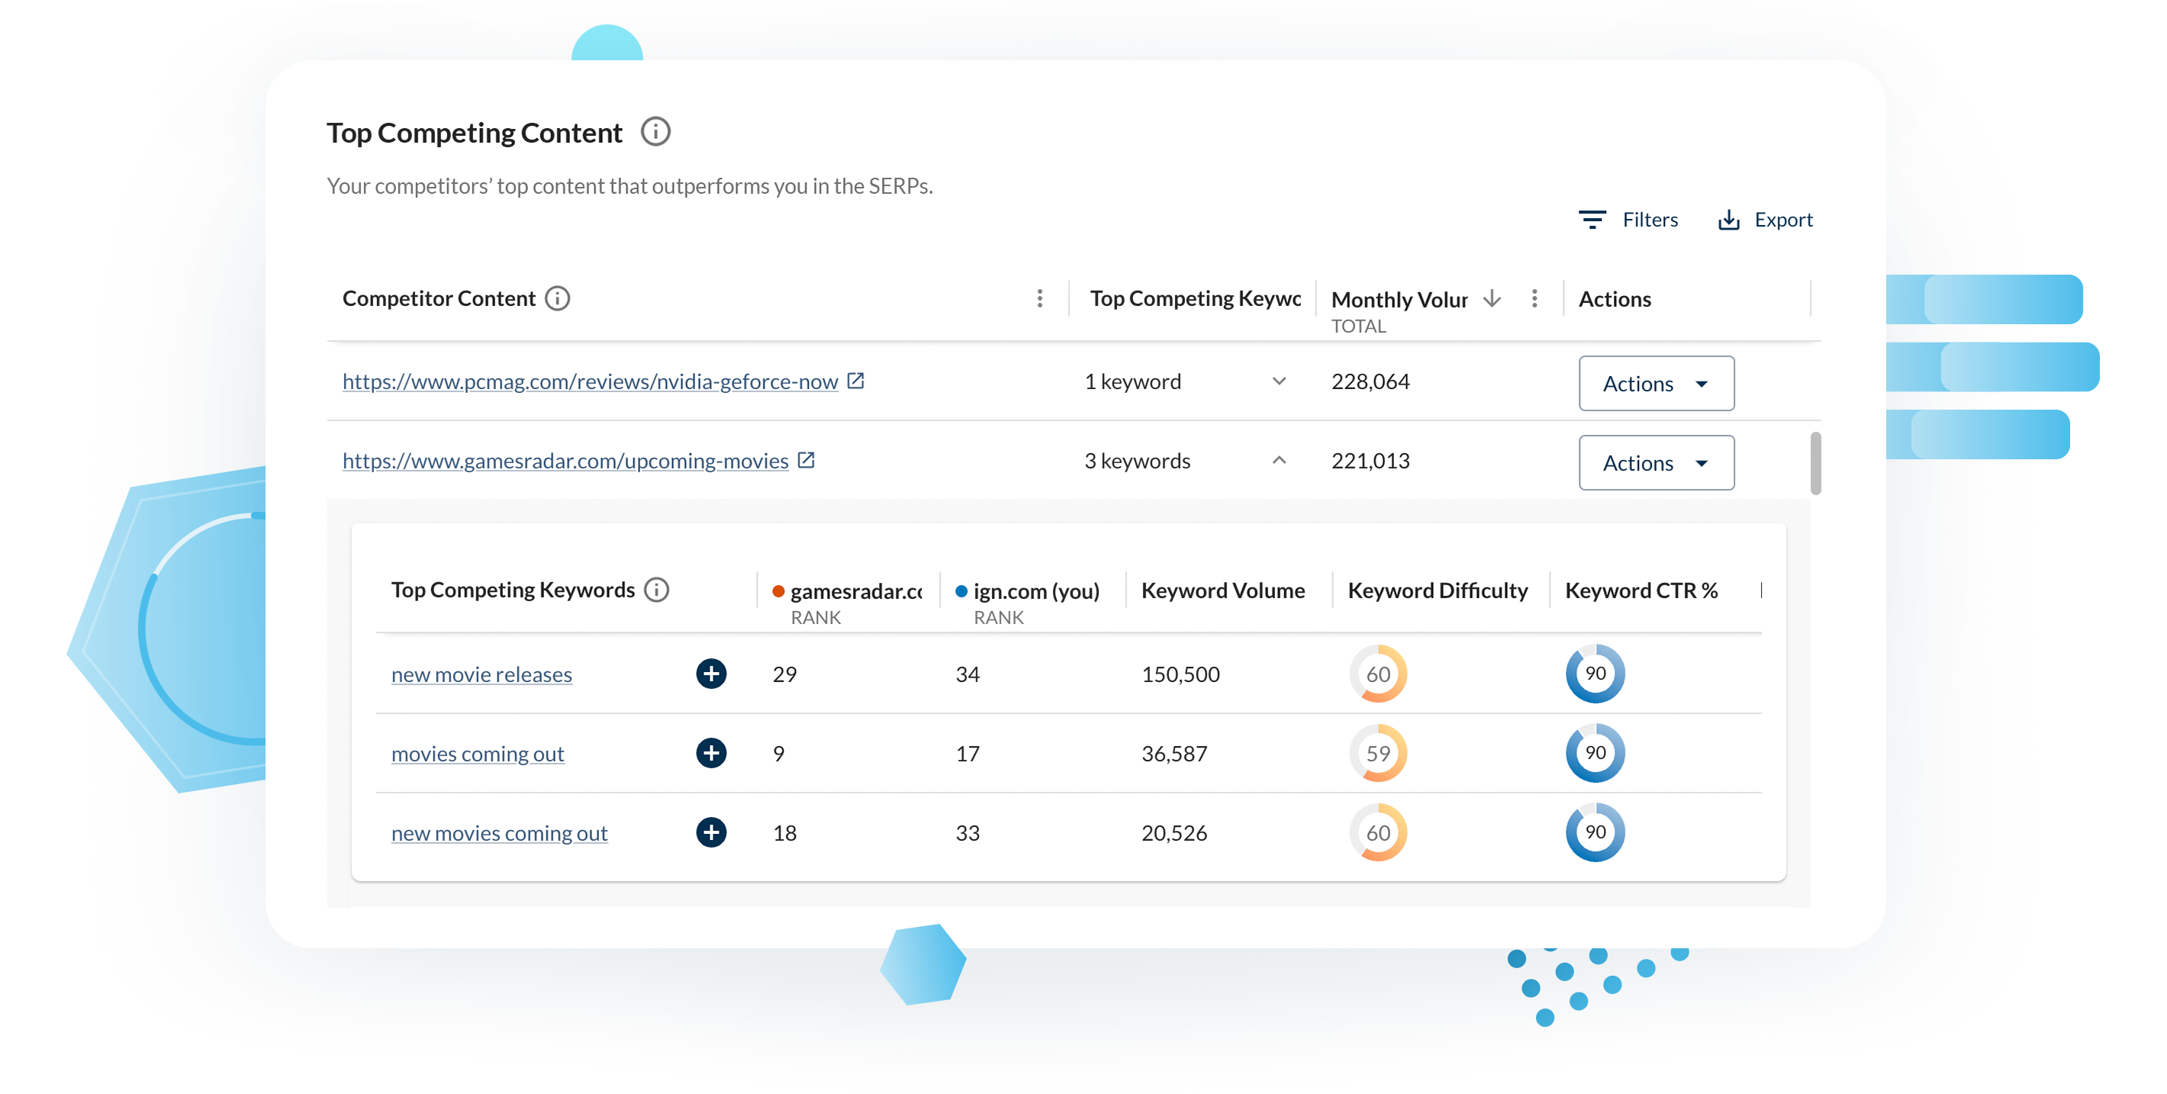Open gamesradar upcoming-movies in external tab

[806, 460]
